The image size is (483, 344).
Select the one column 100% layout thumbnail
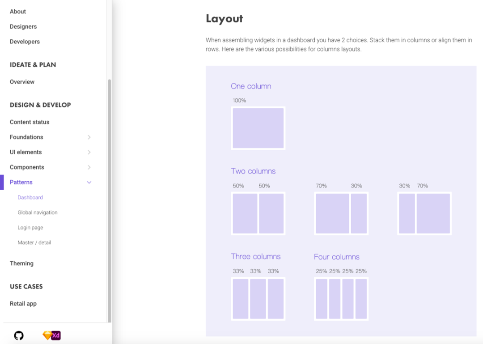258,128
